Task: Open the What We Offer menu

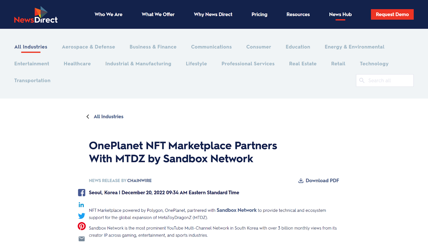Action: (x=158, y=14)
